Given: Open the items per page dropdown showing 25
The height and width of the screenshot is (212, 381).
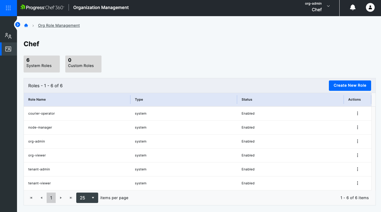Looking at the screenshot, I should (87, 198).
